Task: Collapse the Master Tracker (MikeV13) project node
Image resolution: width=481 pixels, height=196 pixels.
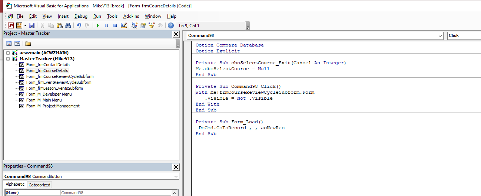Action: 8,59
